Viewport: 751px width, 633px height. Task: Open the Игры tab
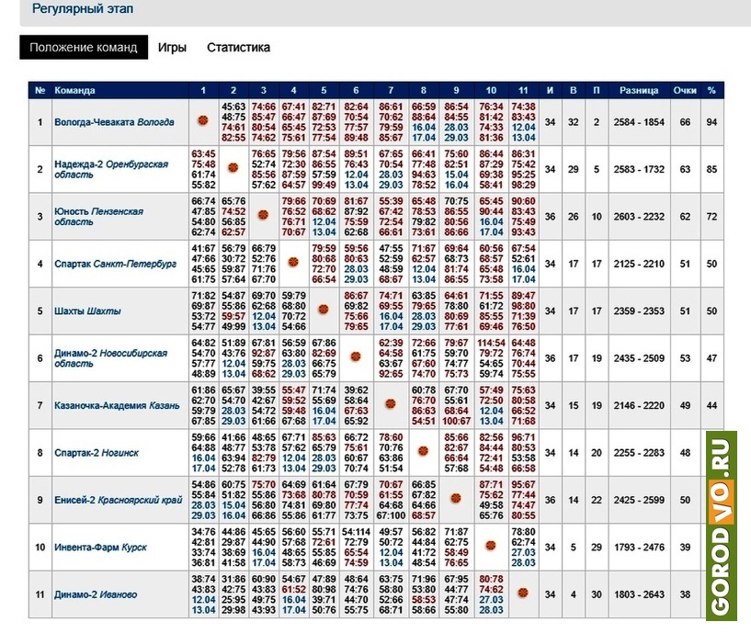coord(172,48)
